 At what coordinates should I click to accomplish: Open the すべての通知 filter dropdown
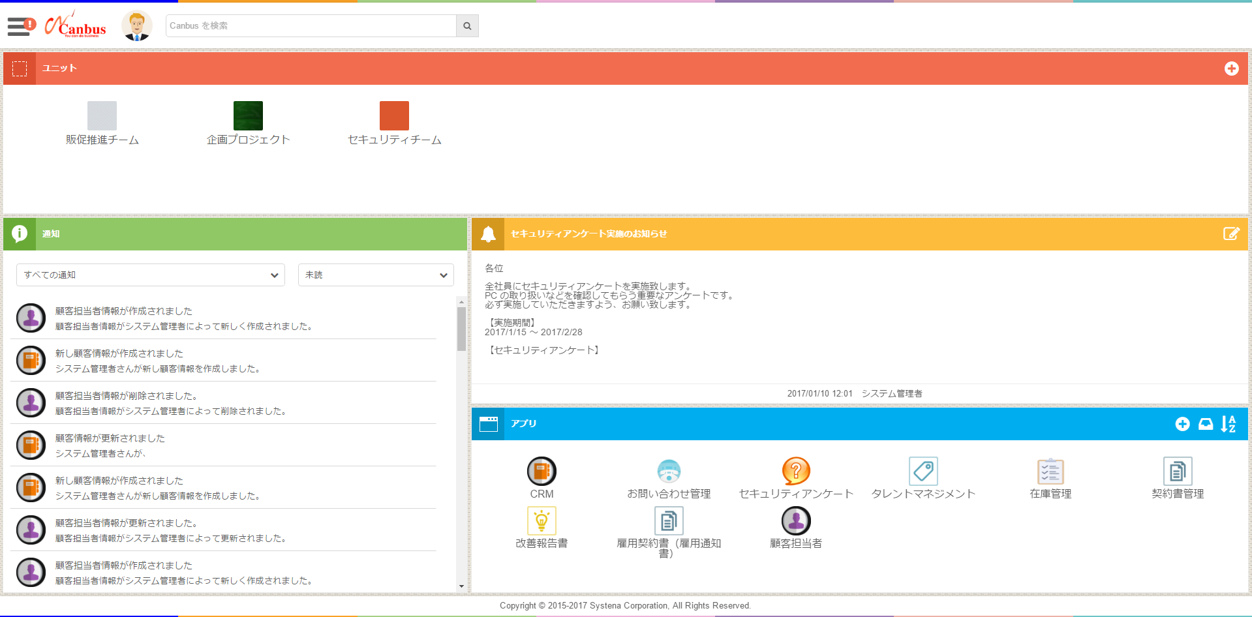point(150,275)
